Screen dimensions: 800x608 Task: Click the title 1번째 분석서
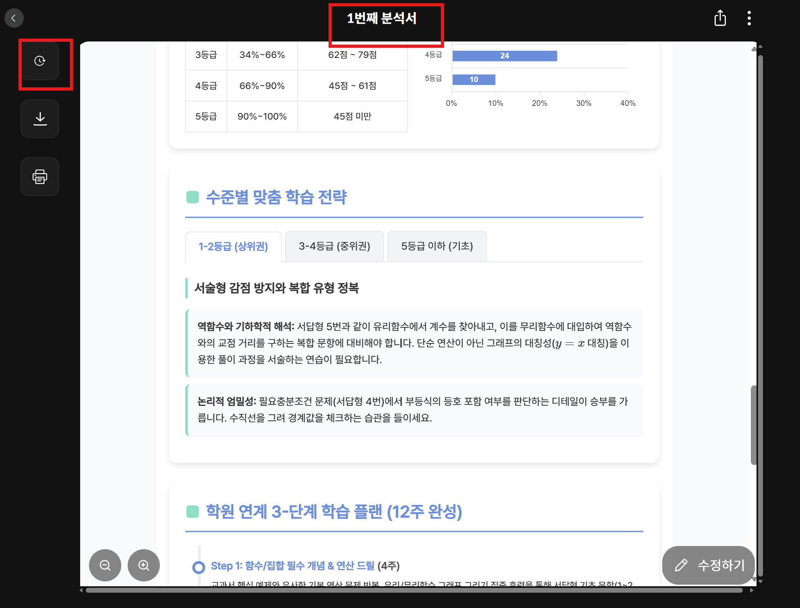[382, 18]
